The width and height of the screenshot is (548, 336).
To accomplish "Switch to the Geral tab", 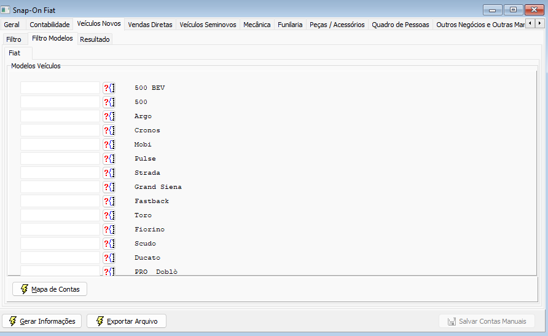I will [12, 25].
